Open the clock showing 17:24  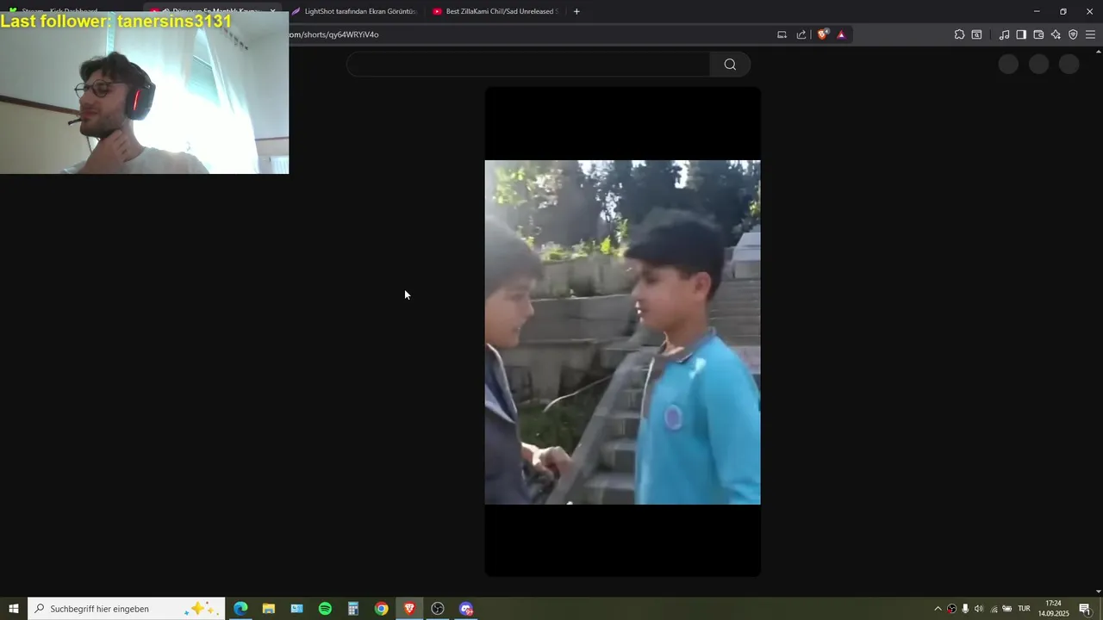point(1053,609)
